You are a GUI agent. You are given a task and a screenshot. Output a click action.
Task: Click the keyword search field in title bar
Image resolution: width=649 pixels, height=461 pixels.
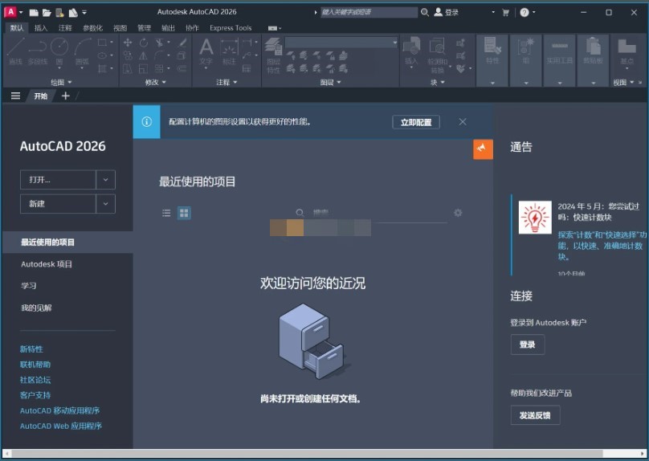pos(369,12)
